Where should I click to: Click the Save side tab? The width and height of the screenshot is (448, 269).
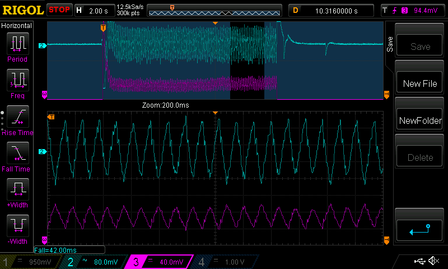[x=390, y=45]
